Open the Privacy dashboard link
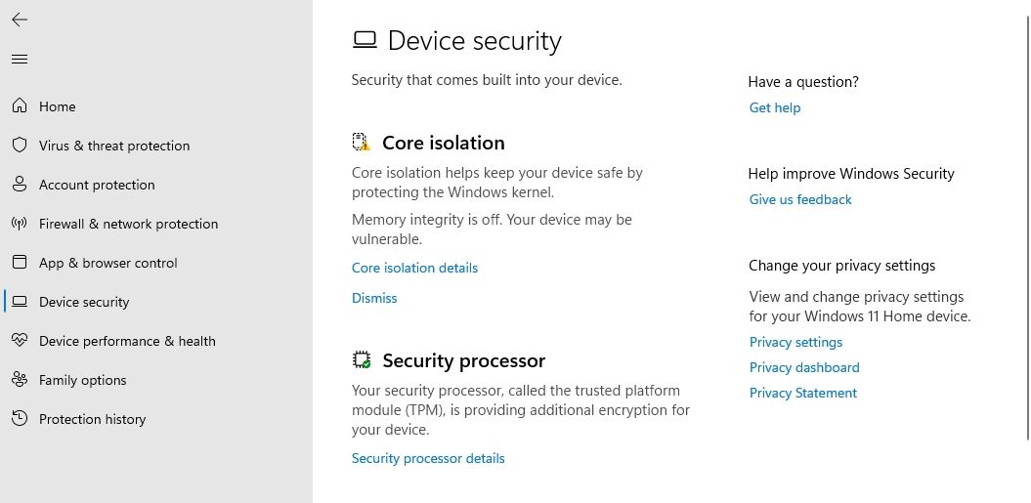1031x503 pixels. [x=804, y=367]
